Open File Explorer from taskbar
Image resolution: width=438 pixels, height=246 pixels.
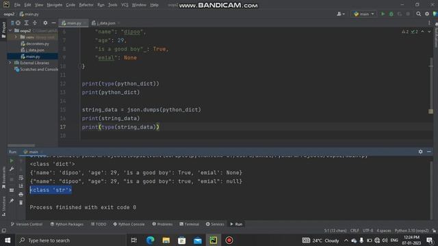pyautogui.click(x=166, y=240)
